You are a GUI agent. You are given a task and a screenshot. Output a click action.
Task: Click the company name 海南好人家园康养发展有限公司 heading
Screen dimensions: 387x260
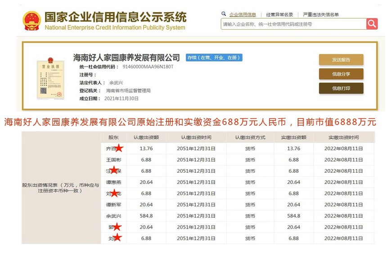126,58
